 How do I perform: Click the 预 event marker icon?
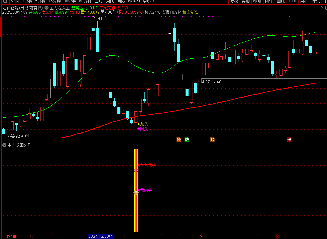179,140
